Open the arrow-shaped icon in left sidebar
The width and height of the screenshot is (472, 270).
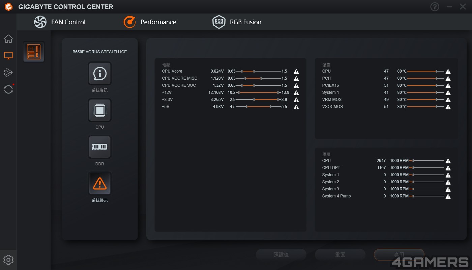(8, 72)
